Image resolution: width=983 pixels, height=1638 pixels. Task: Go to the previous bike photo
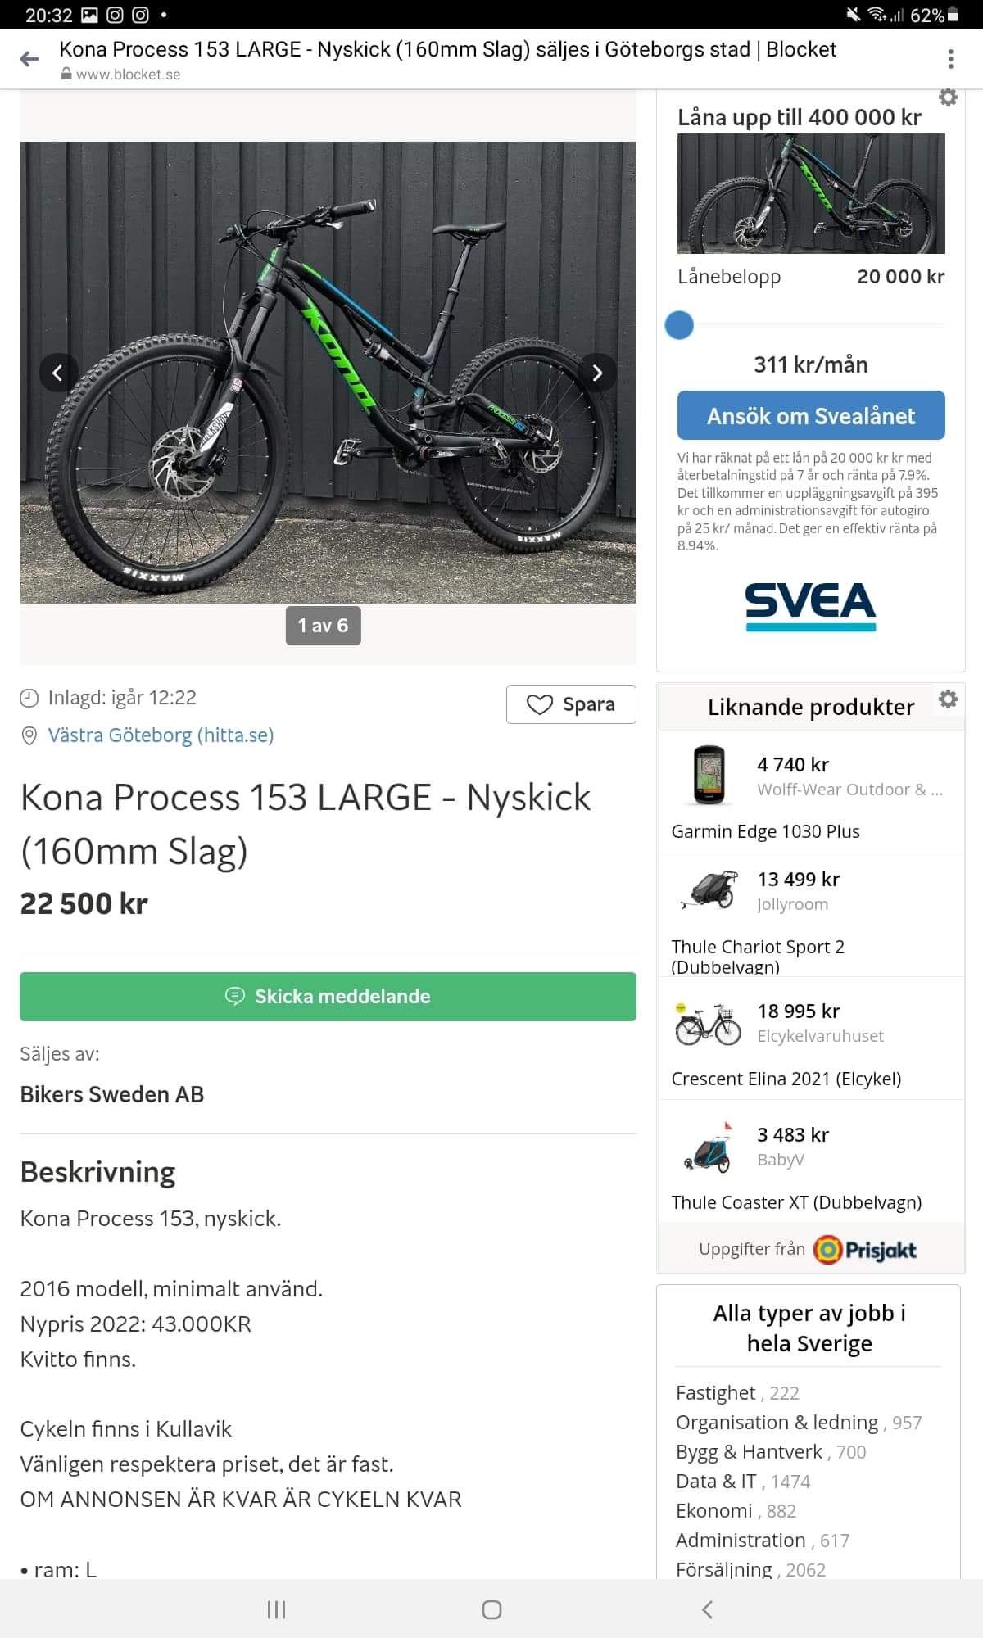[57, 373]
